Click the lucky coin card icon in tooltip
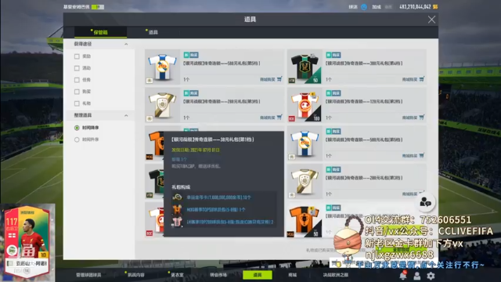The width and height of the screenshot is (501, 282). (x=177, y=197)
